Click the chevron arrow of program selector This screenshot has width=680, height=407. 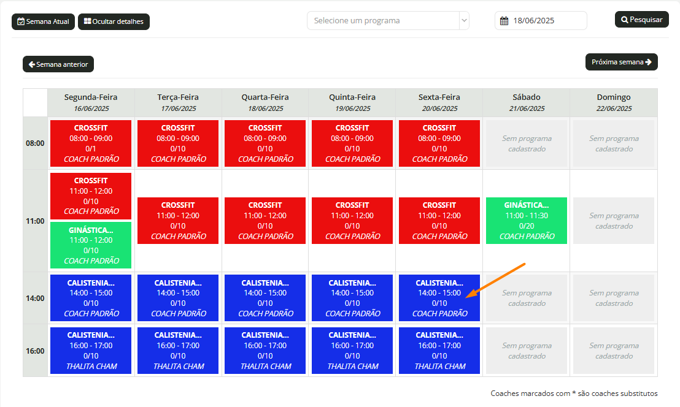464,21
